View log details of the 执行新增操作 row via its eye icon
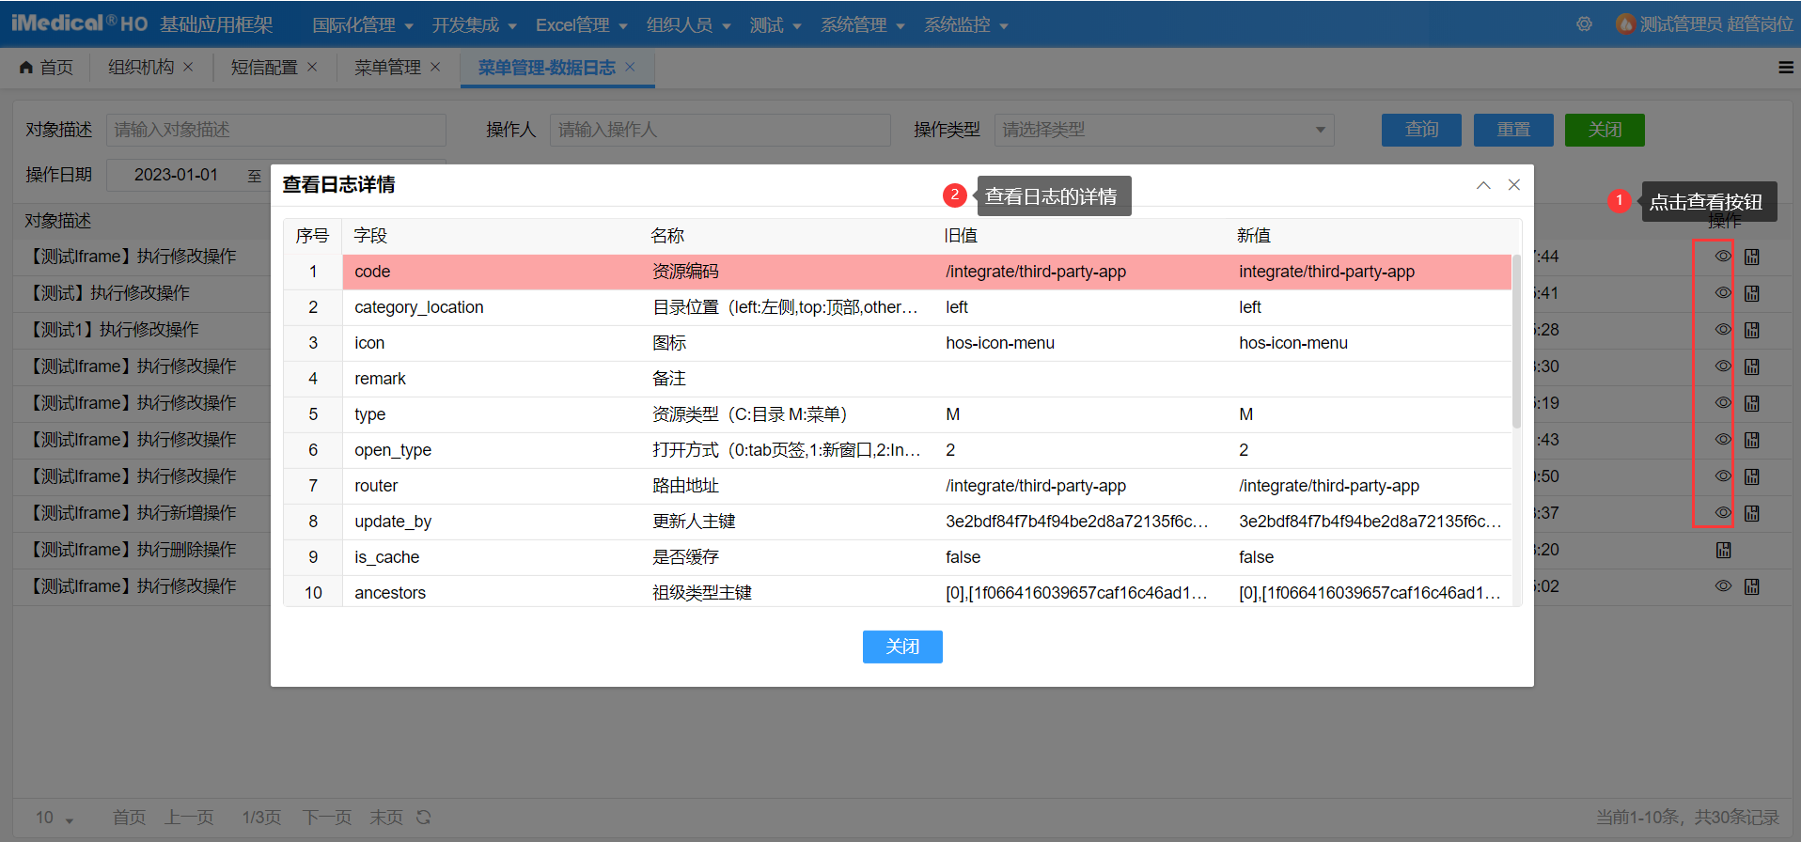The height and width of the screenshot is (842, 1801). pyautogui.click(x=1723, y=513)
